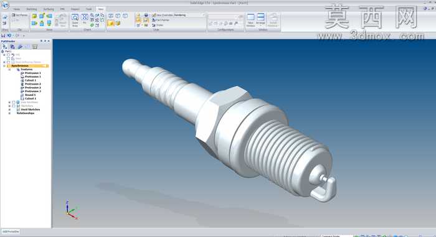Switch to the Tools ribbon tab
This screenshot has height=237, width=436.
click(x=88, y=9)
